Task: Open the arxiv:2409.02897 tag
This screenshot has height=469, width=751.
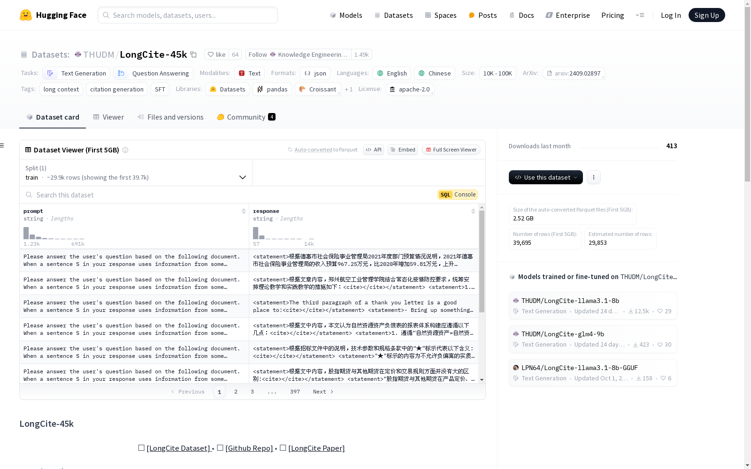Action: pos(574,73)
